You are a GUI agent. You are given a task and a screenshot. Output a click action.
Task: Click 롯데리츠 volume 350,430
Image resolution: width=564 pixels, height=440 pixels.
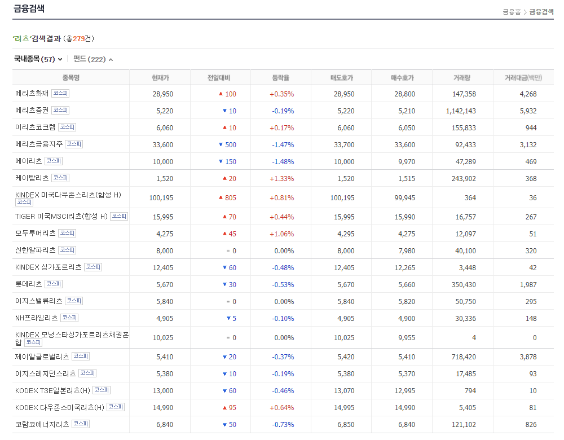click(464, 285)
